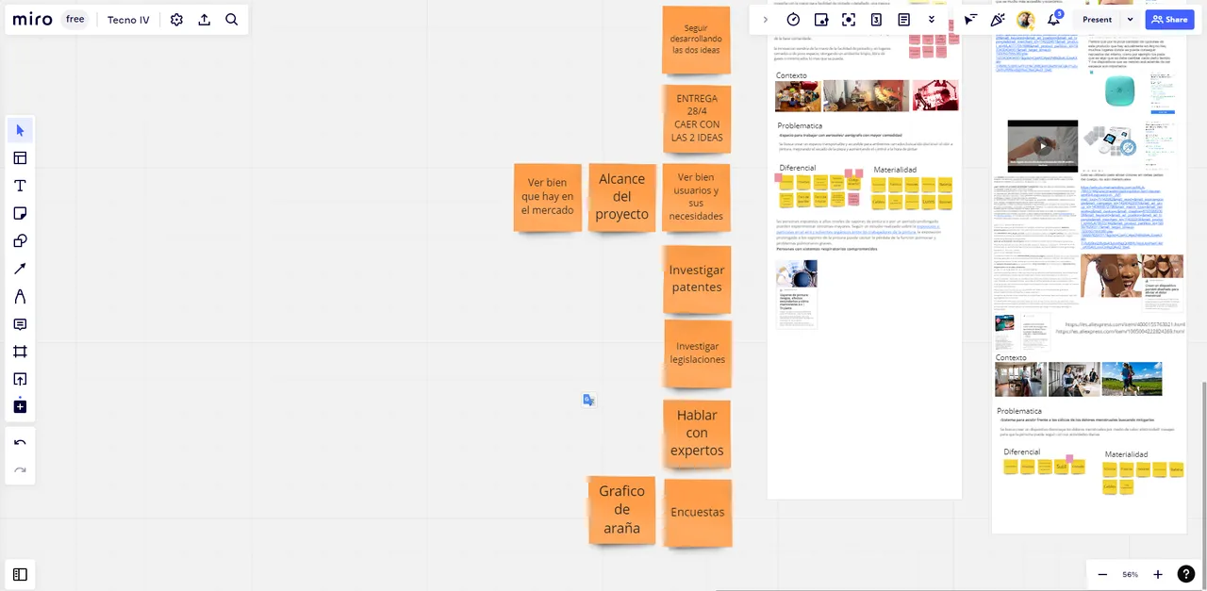Open the Tecno IV board title
Screen dimensions: 1207x591
click(128, 20)
